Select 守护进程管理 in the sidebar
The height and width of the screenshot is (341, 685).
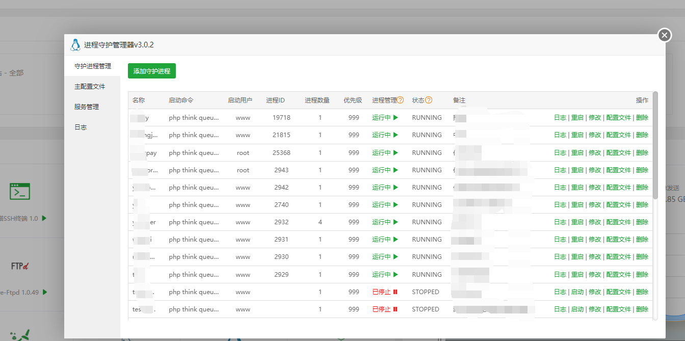pyautogui.click(x=92, y=66)
